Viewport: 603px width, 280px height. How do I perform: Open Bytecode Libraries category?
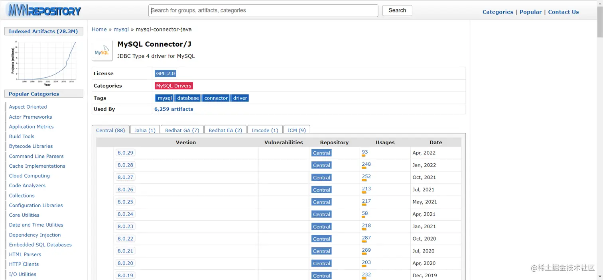pos(31,146)
